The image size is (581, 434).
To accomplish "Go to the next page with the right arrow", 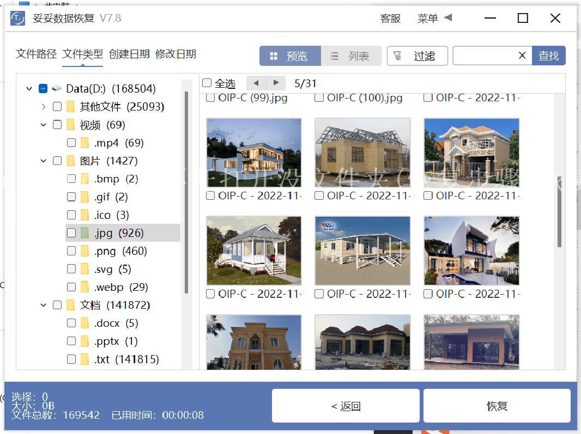I will [276, 83].
